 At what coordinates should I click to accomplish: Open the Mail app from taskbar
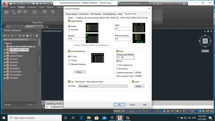coord(104,118)
